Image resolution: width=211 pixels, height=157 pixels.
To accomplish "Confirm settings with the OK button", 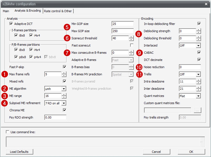I will tap(191, 152).
